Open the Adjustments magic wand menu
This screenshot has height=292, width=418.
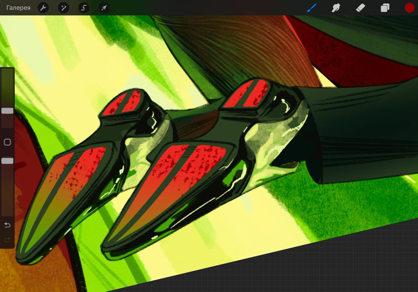tap(63, 8)
